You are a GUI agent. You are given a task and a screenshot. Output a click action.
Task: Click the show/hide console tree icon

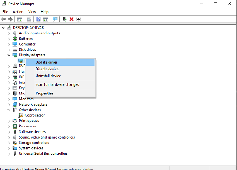pyautogui.click(x=20, y=19)
